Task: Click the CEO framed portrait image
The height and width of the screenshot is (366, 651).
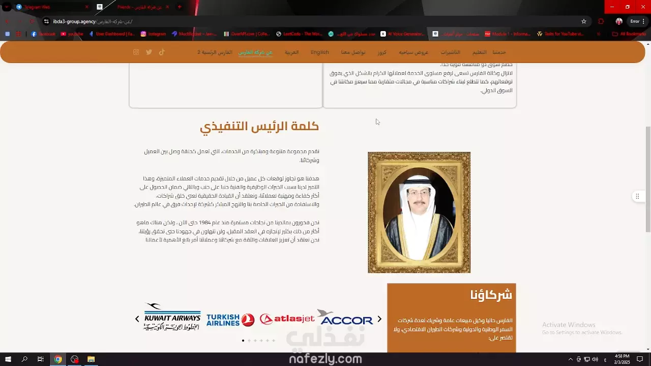Action: (x=419, y=212)
